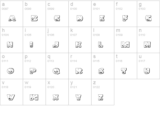Select the Y glyph in cell 0121

78,97
